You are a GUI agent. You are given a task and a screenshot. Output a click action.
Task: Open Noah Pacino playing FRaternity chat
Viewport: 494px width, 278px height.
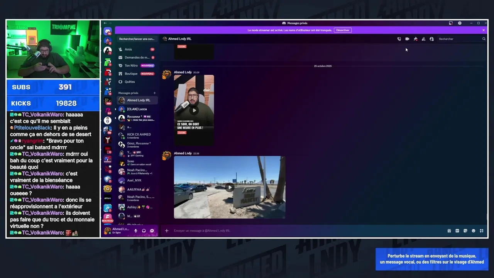(137, 171)
